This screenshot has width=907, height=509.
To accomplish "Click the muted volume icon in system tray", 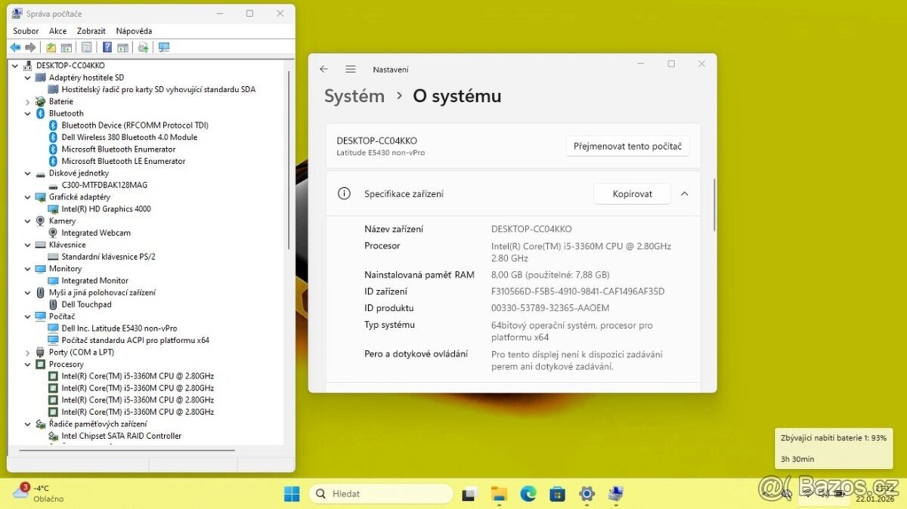I will tap(786, 493).
